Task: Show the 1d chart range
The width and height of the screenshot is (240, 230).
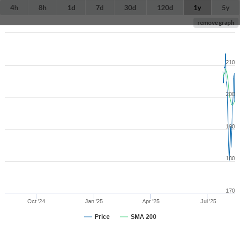Action: pyautogui.click(x=71, y=8)
